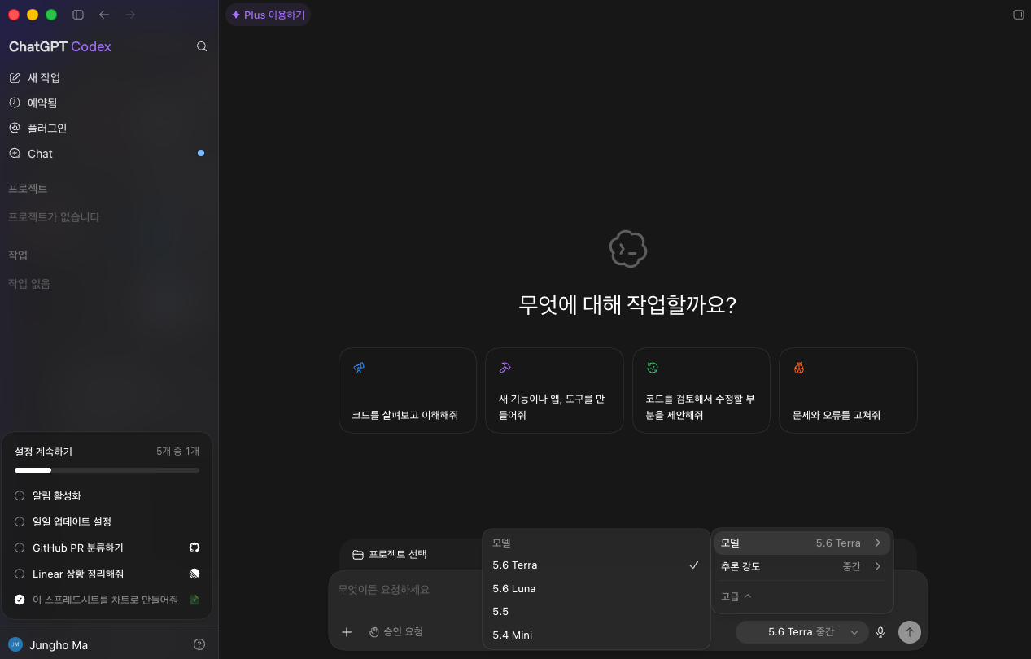This screenshot has width=1031, height=659.
Task: Click the bug icon on fix-errors card
Action: point(799,368)
